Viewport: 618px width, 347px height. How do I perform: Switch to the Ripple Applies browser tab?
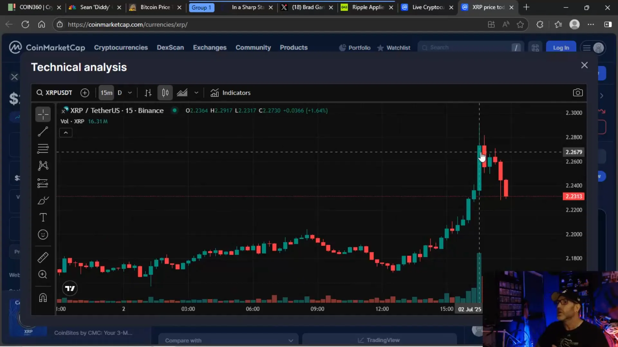(368, 7)
